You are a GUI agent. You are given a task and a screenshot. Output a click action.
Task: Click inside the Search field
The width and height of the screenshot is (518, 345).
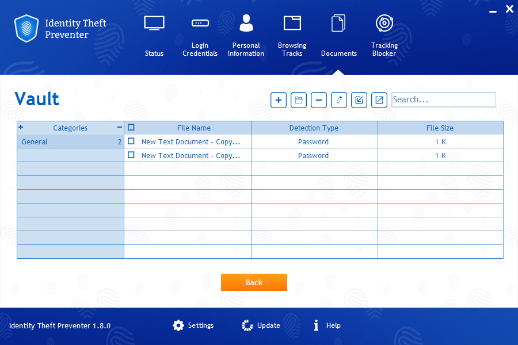(443, 99)
